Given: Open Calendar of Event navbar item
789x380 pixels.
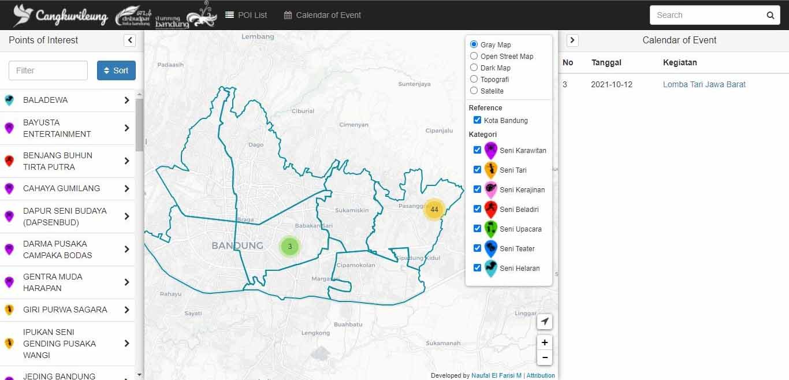Looking at the screenshot, I should [322, 15].
